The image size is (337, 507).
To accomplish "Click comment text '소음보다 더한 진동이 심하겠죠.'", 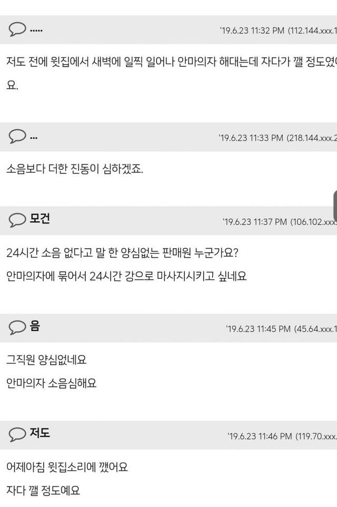I will point(75,169).
